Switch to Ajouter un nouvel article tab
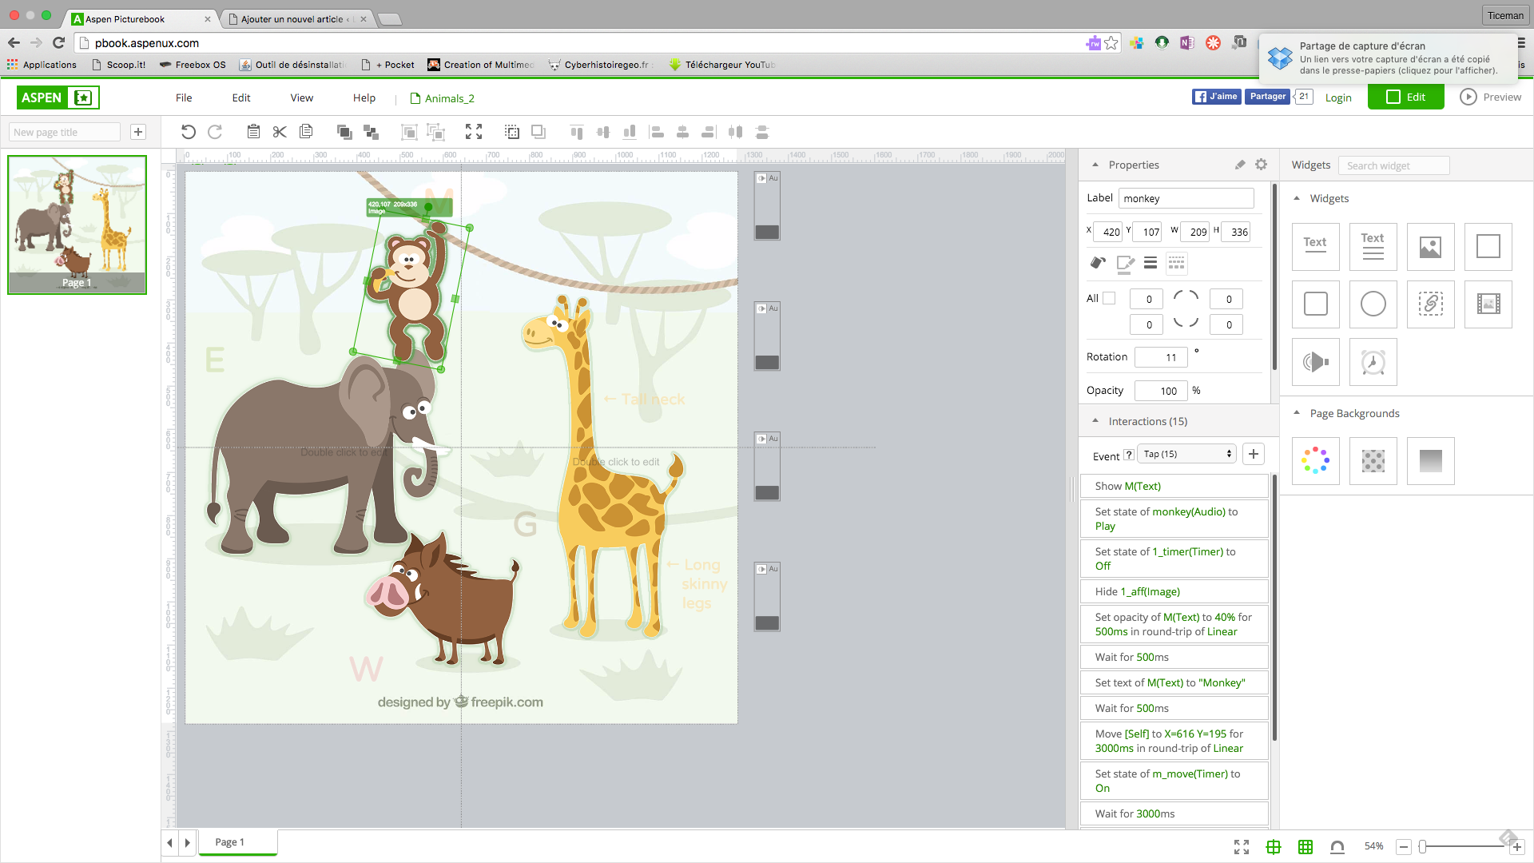This screenshot has height=863, width=1534. point(296,19)
